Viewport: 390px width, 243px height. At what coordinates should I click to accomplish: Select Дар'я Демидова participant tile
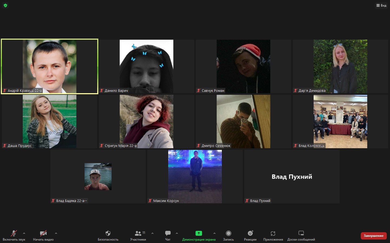[x=340, y=66]
